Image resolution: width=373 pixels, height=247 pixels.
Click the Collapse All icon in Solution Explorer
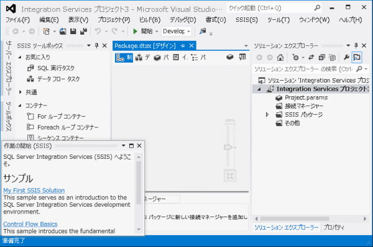click(x=322, y=57)
